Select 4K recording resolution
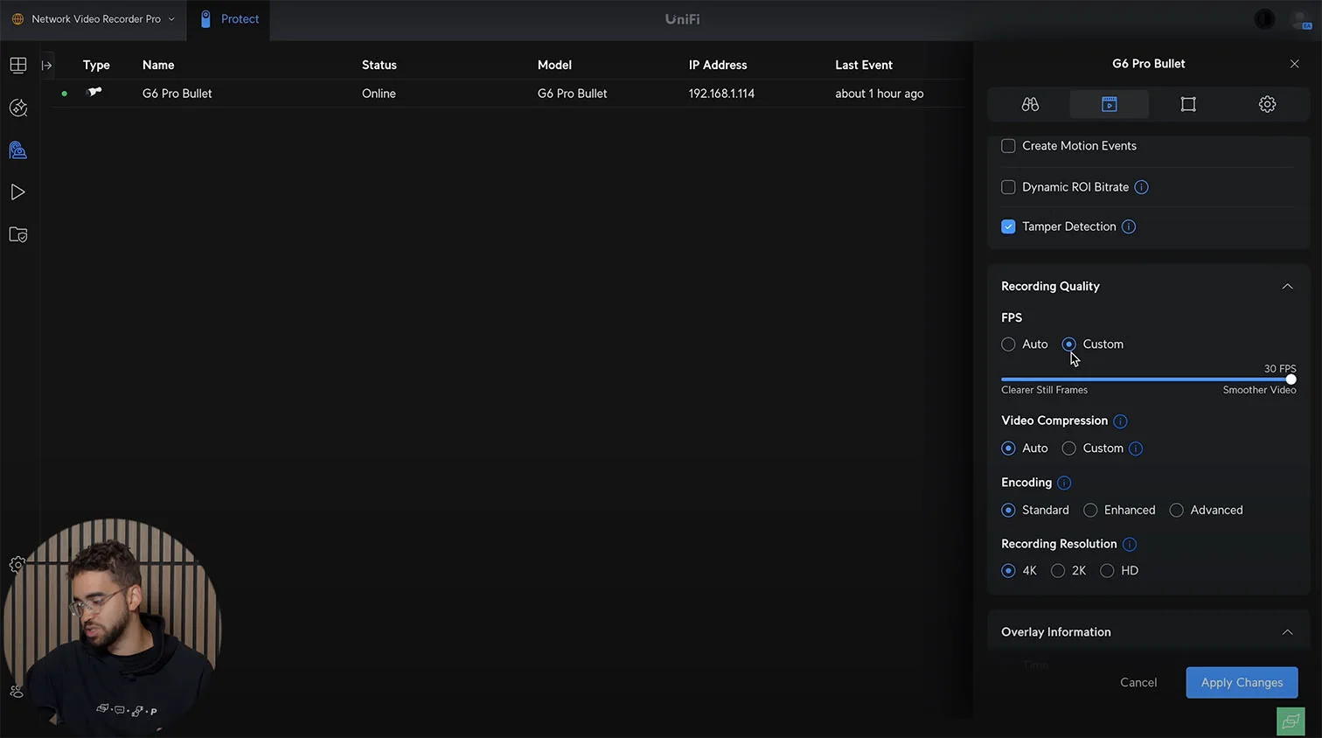This screenshot has width=1322, height=738. (x=1008, y=571)
